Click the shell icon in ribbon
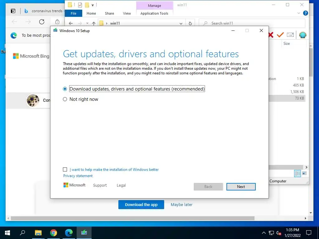319x239 pixels. click(303, 35)
